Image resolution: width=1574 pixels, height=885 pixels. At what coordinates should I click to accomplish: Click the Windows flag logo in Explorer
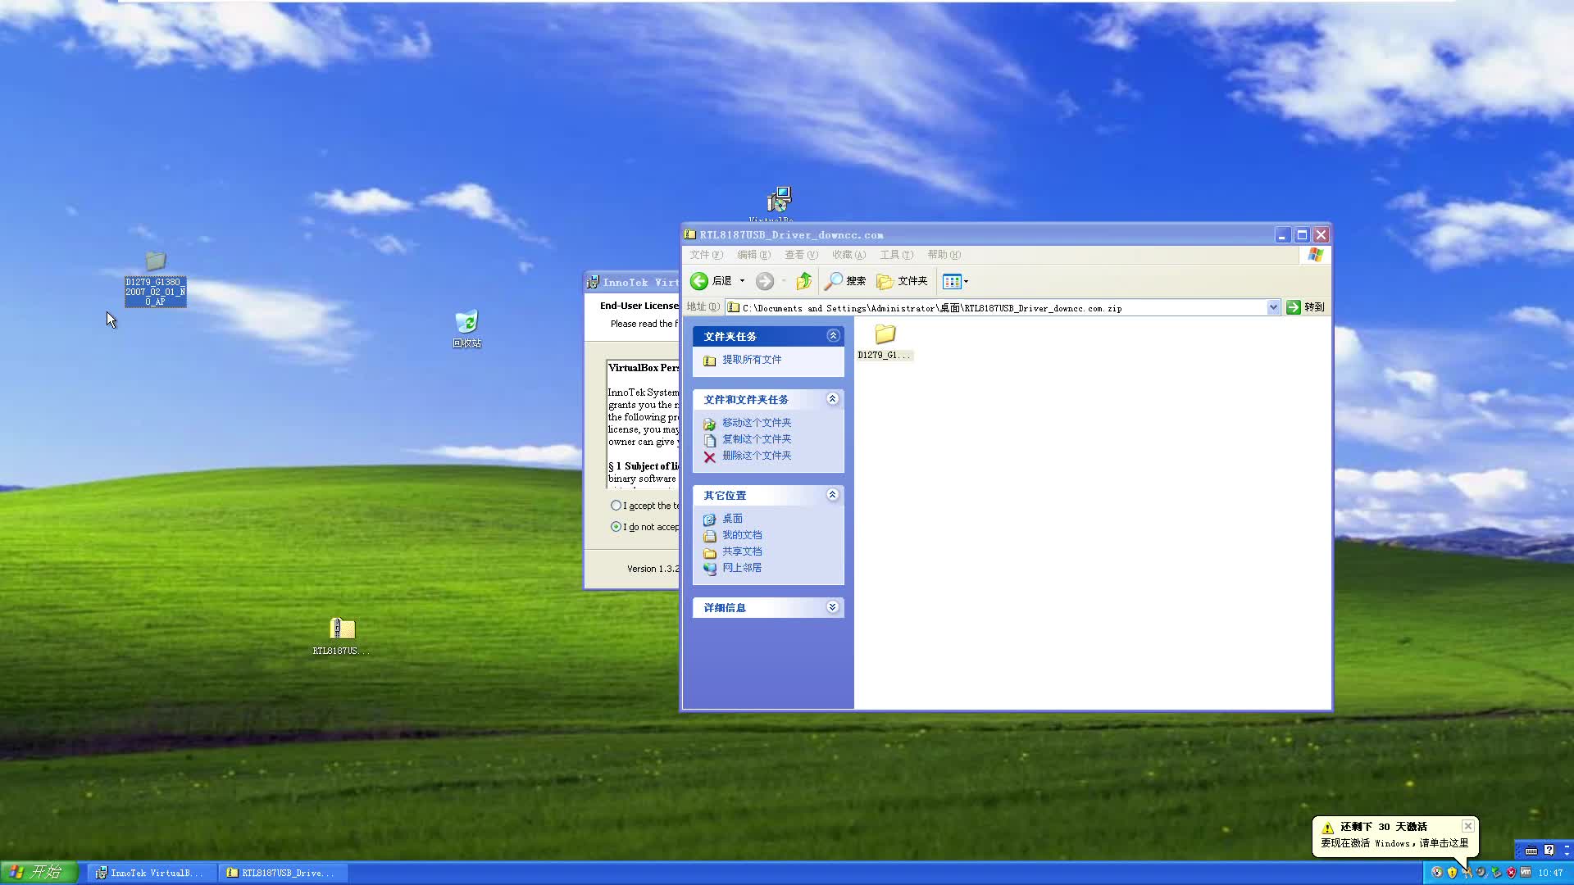[x=1316, y=255]
